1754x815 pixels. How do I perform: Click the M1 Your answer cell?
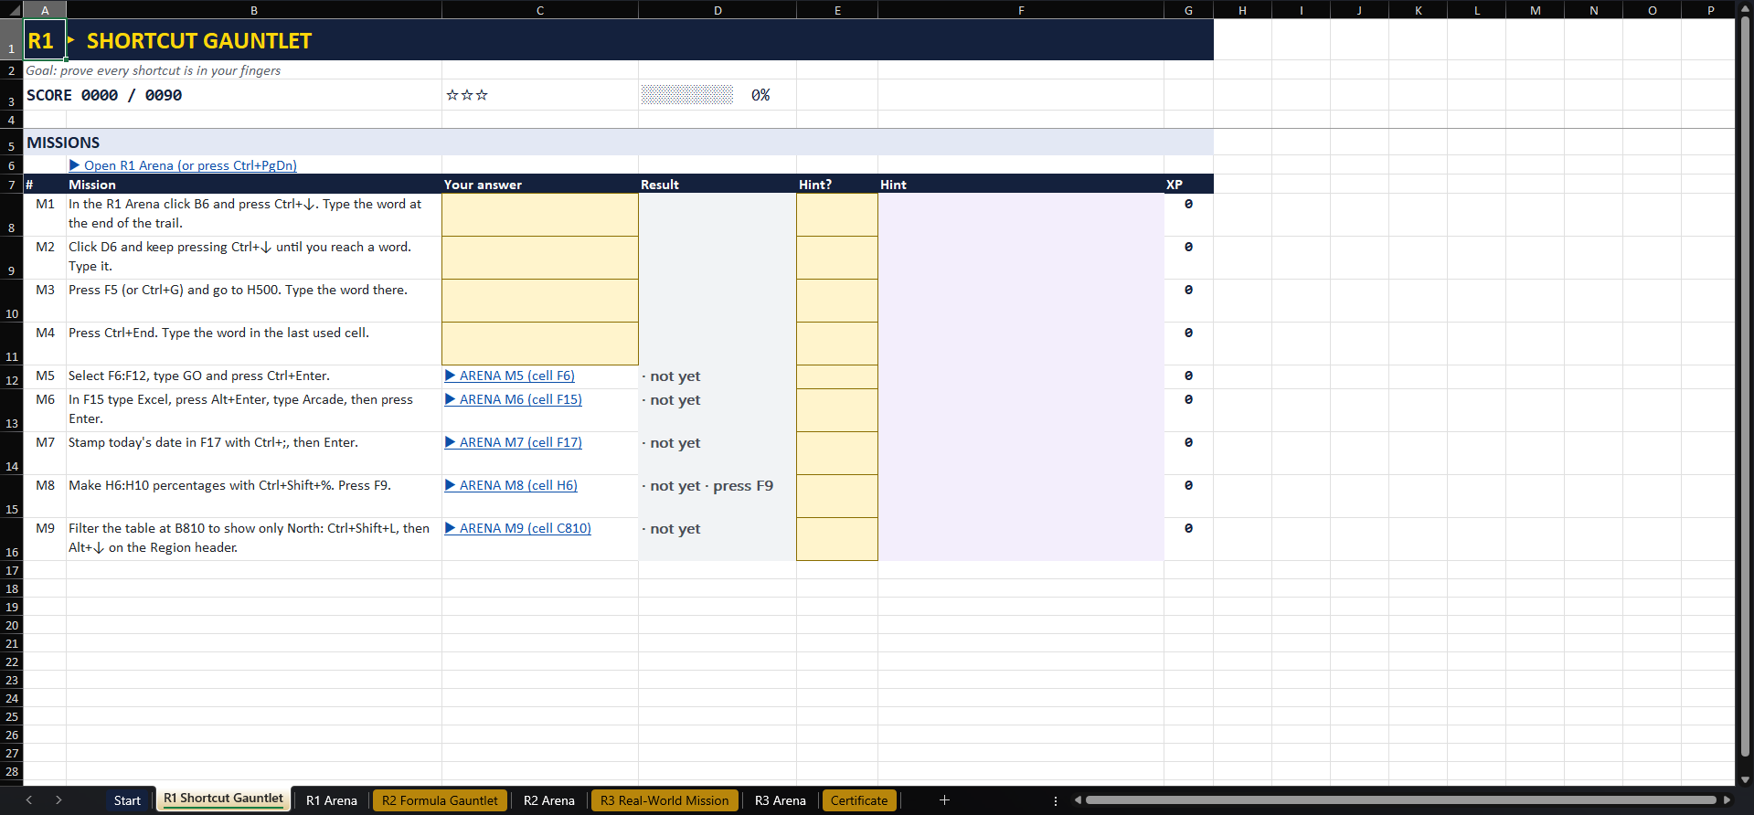point(540,215)
